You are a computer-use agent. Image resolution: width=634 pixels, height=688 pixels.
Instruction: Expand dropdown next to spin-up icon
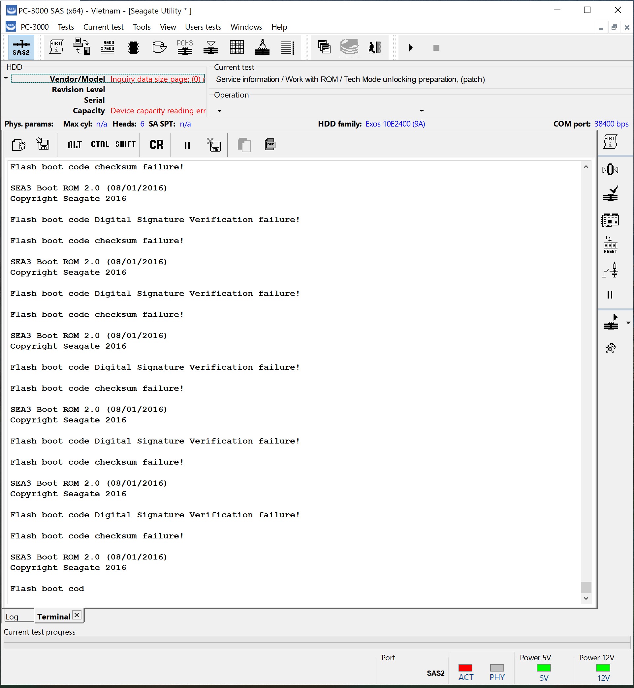coord(628,323)
